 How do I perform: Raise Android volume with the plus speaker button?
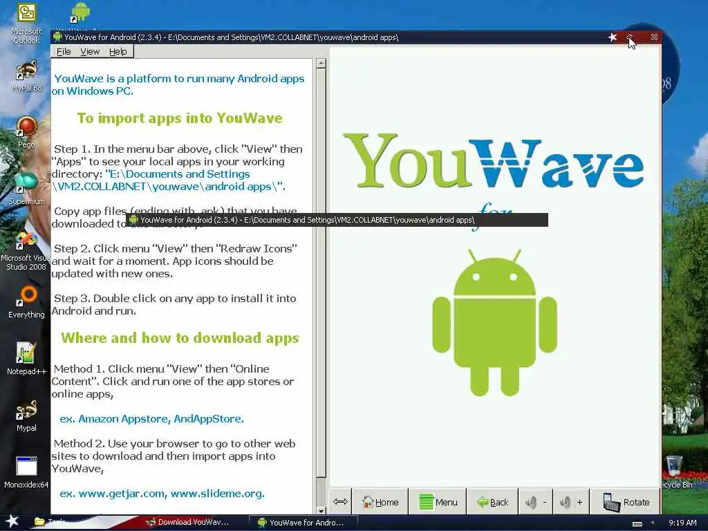click(x=570, y=502)
